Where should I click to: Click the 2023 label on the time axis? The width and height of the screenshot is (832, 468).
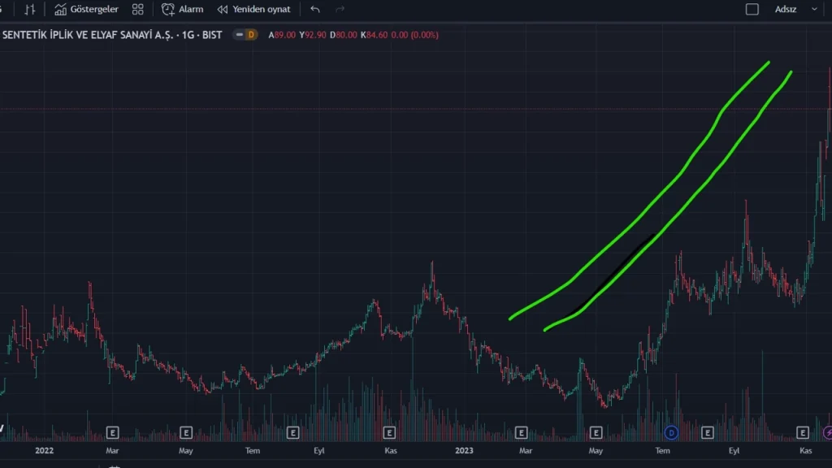pyautogui.click(x=465, y=449)
